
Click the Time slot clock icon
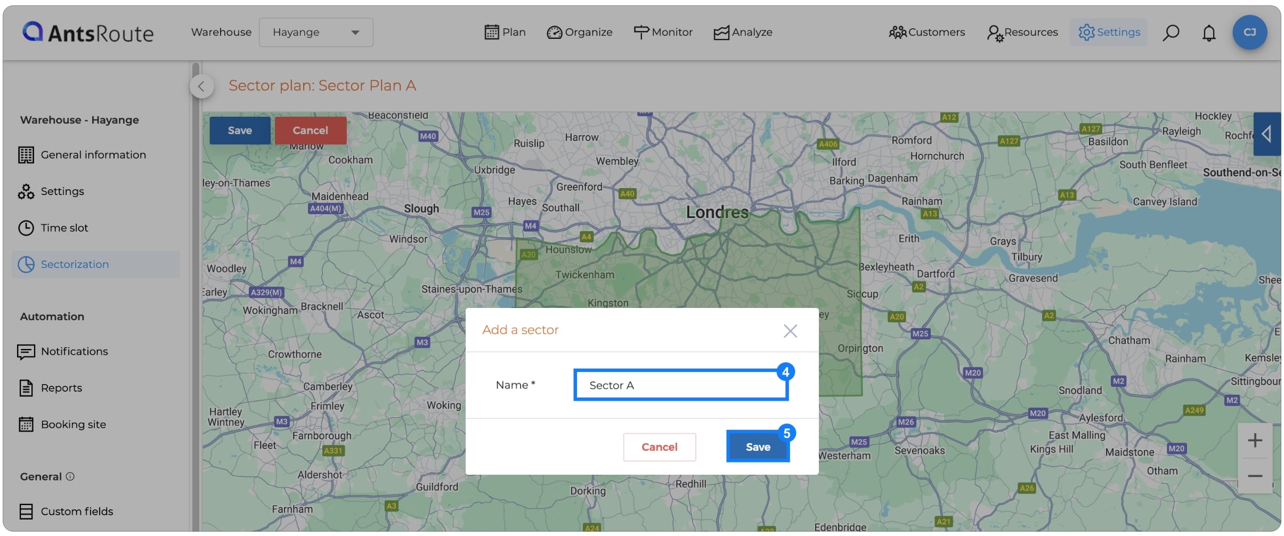[x=26, y=228]
